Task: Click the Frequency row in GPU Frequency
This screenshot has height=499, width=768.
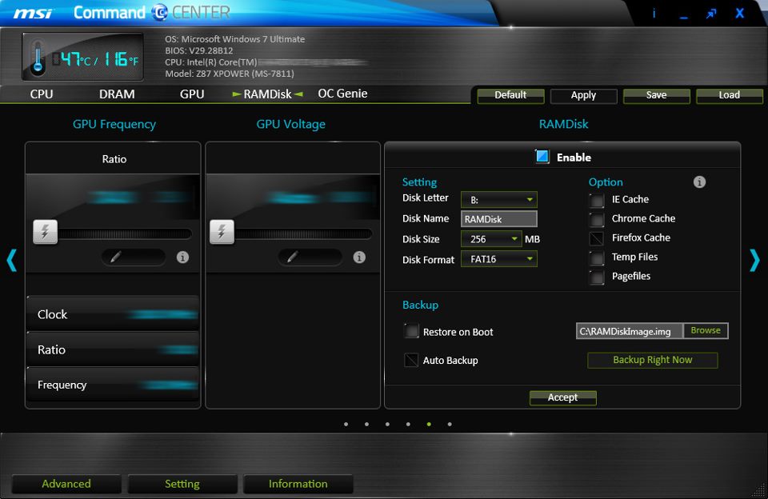Action: coord(113,385)
